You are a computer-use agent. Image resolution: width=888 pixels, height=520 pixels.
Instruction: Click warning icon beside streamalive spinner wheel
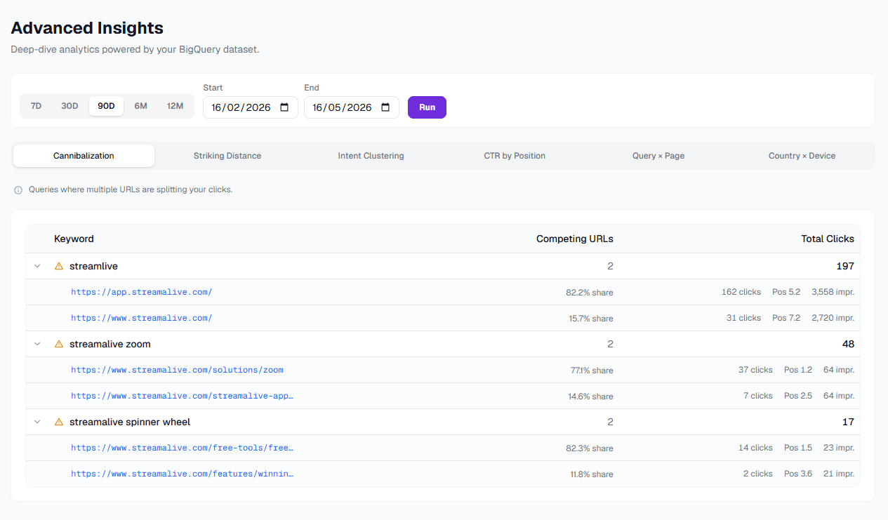pos(59,422)
